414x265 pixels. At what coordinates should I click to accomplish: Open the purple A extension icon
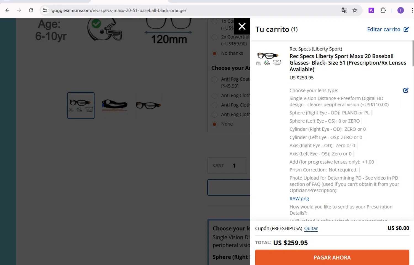371,10
